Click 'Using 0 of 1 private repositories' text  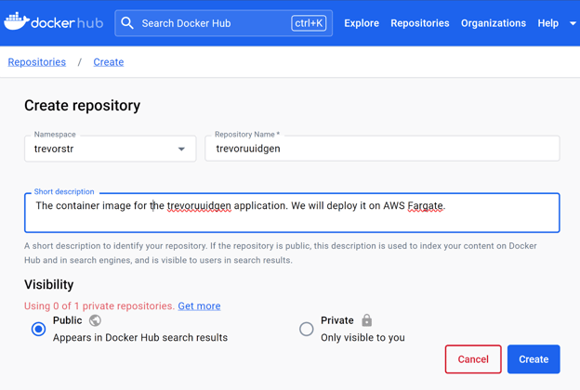(99, 306)
